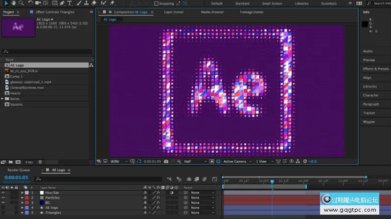Open the Effects & Presets panel
The width and height of the screenshot is (391, 219).
(376, 69)
